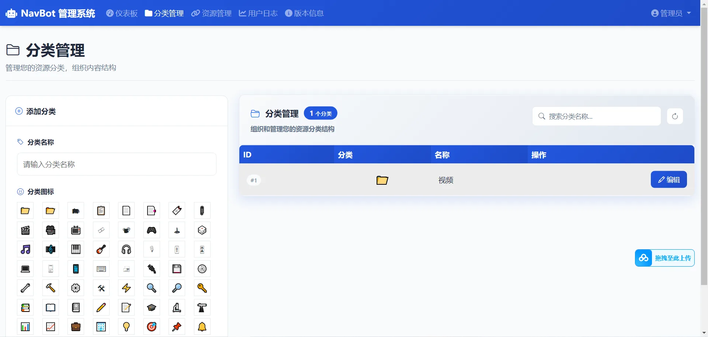The width and height of the screenshot is (708, 337).
Task: Open the 管理员 account dropdown
Action: (670, 13)
